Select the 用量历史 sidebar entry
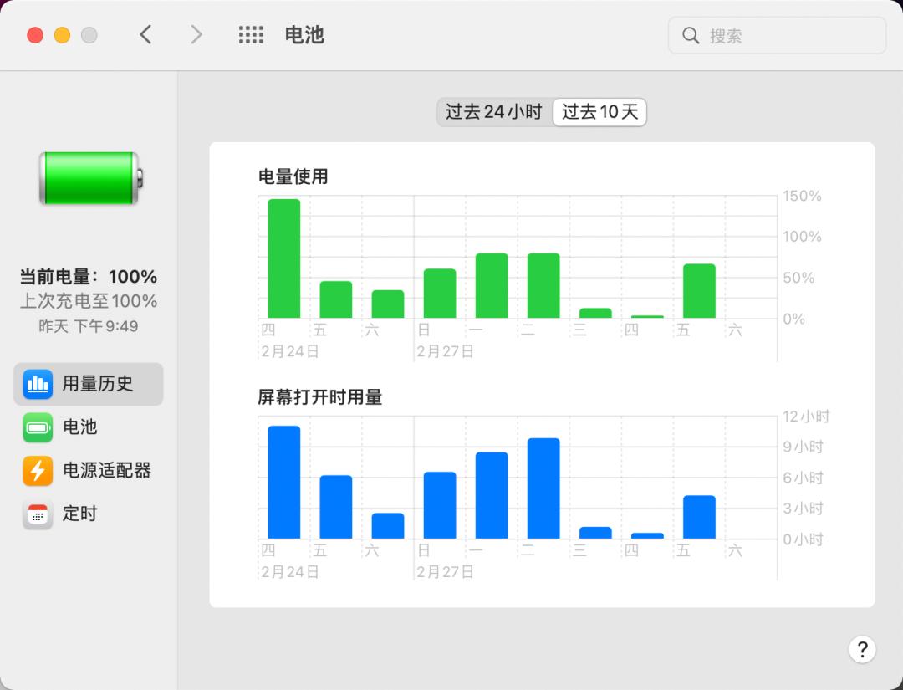Screen dimensions: 903x690 (89, 384)
